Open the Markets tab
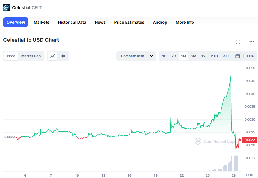Image resolution: width=258 pixels, height=178 pixels. pos(41,22)
